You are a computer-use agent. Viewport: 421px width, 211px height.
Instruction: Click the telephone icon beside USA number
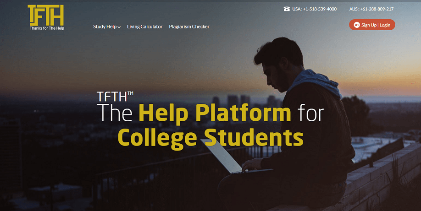287,9
